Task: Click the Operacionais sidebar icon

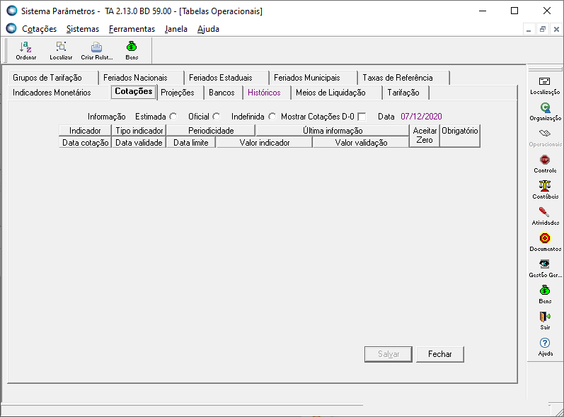Action: pos(545,138)
